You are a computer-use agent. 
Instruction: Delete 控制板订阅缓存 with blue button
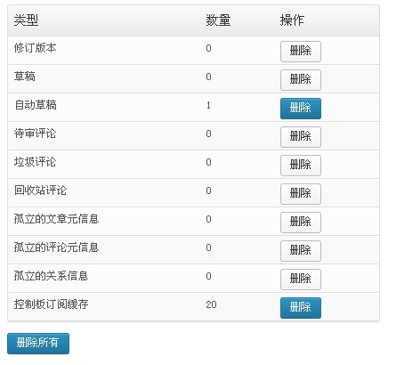click(301, 308)
